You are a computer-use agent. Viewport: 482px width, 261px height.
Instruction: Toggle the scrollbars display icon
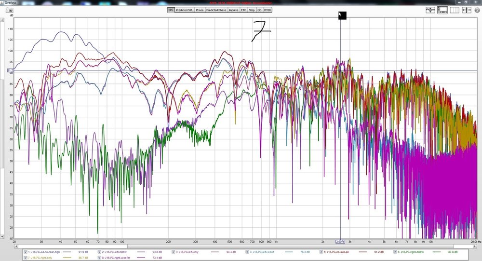coord(442,10)
